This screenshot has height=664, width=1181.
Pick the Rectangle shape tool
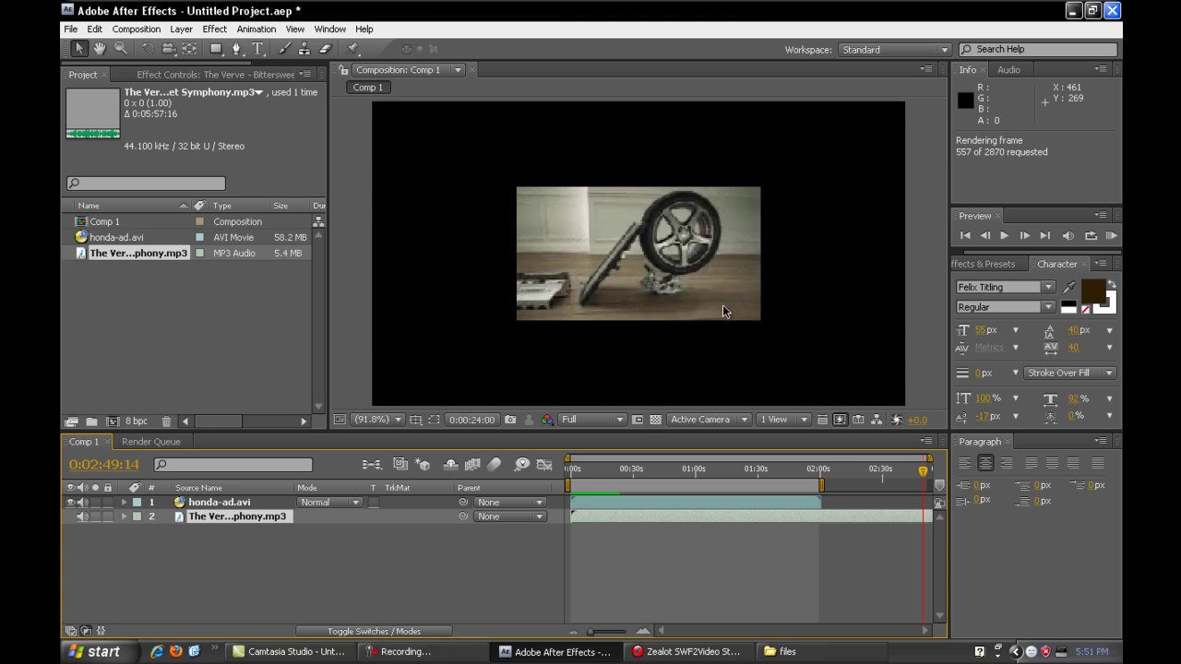(216, 49)
